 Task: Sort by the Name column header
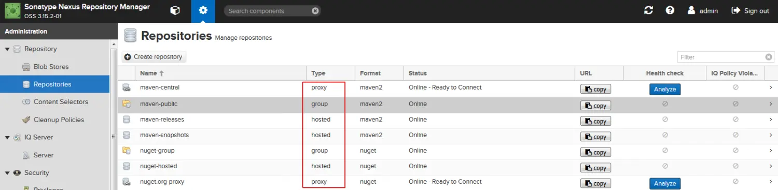(220, 74)
